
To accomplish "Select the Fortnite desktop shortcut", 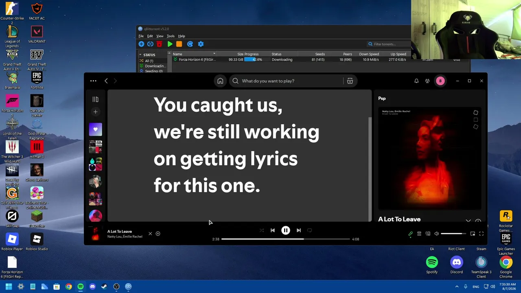I will pos(37,81).
